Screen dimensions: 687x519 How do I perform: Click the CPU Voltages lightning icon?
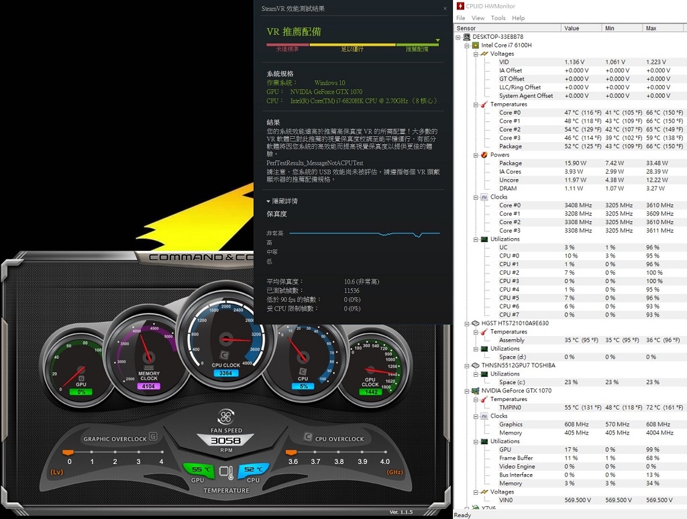(484, 54)
